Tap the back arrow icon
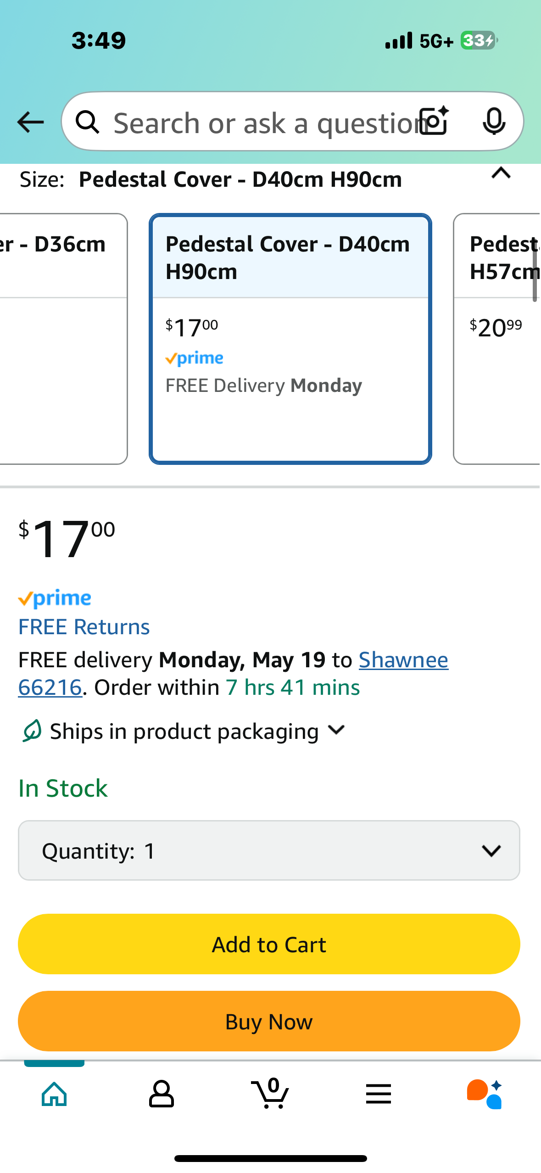Image resolution: width=541 pixels, height=1173 pixels. [30, 122]
